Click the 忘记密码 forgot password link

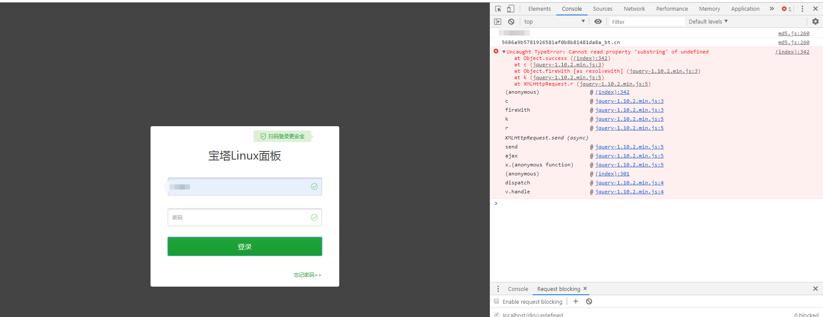pyautogui.click(x=307, y=275)
